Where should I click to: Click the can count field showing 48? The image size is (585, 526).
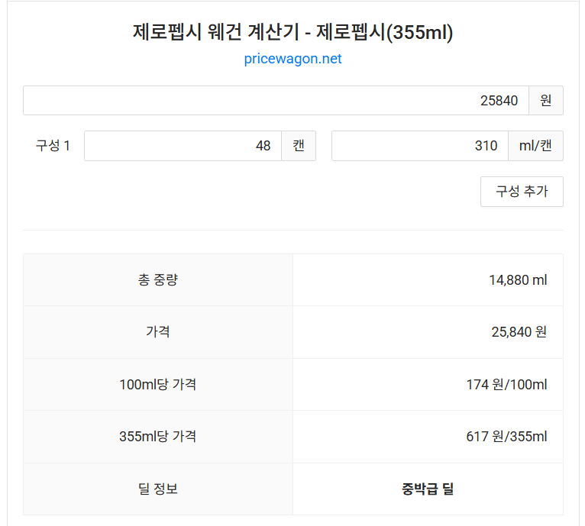183,146
